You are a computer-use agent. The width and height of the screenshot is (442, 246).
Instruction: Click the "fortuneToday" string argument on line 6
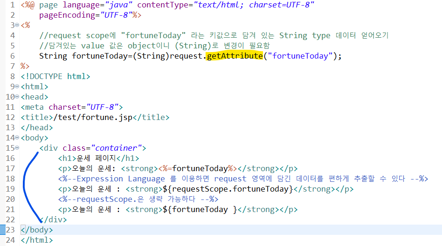point(300,56)
